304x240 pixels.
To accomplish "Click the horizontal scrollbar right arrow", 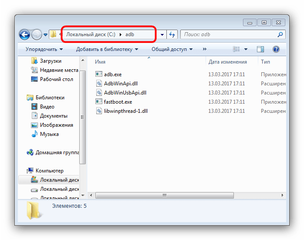I will click(283, 195).
